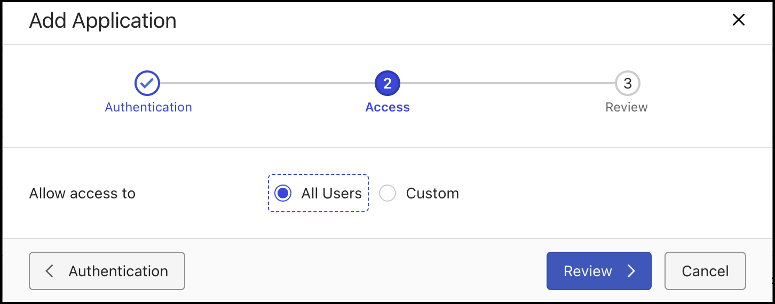775x304 pixels.
Task: Click the step 3 circle icon
Action: [627, 83]
